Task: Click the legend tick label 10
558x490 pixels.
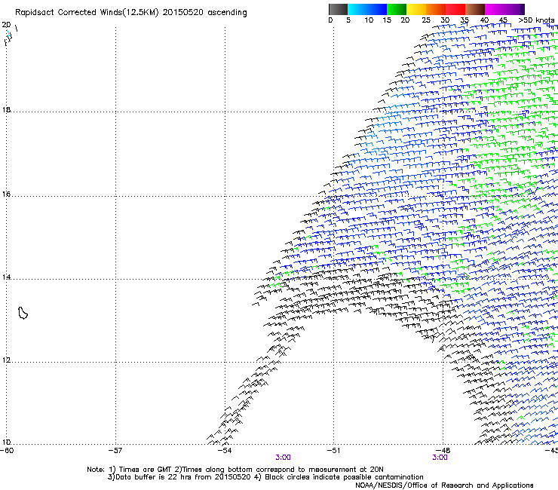Action: [369, 20]
